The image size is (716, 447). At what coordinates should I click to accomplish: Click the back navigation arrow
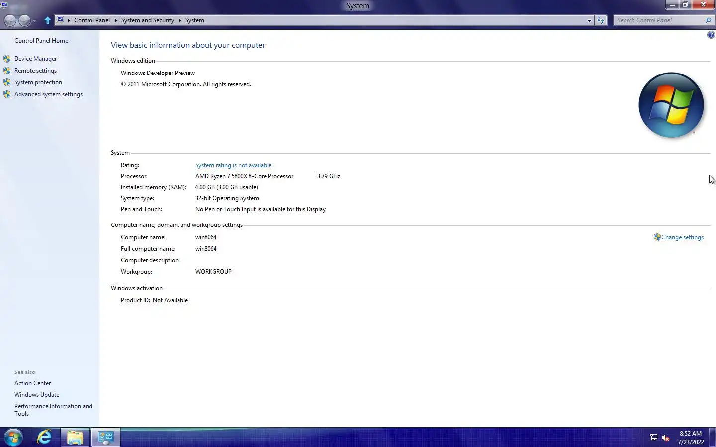tap(10, 20)
